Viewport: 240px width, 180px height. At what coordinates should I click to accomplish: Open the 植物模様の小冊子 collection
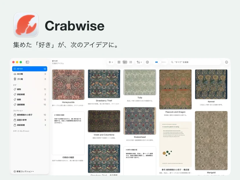(30, 115)
